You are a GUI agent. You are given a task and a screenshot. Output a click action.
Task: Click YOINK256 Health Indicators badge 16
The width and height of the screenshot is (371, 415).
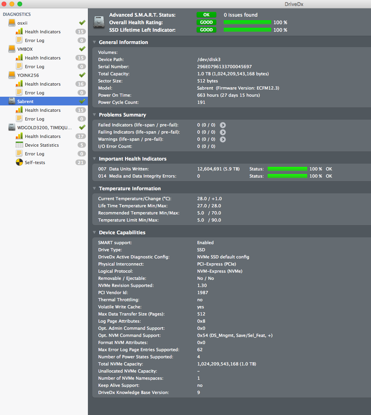(x=81, y=84)
